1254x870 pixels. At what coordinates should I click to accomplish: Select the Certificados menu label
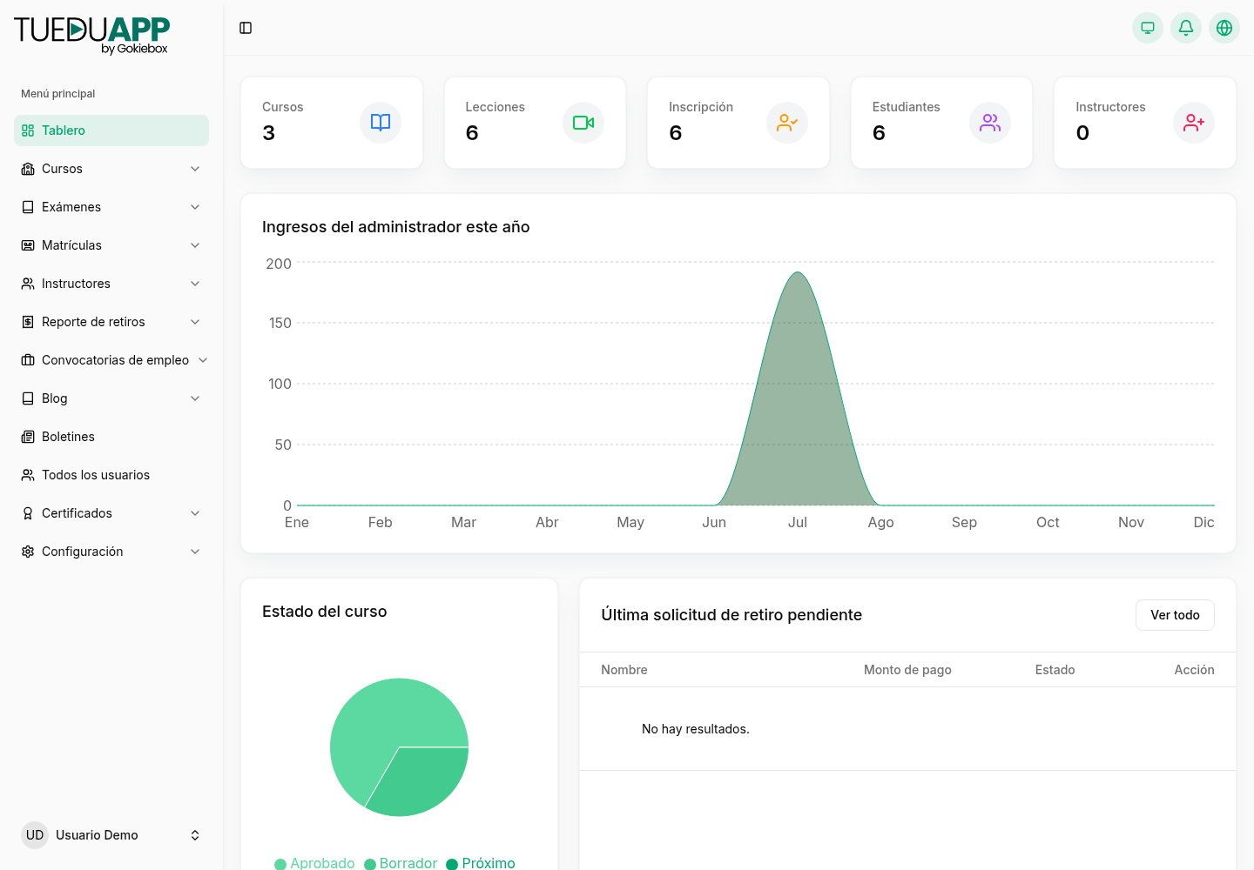pyautogui.click(x=77, y=513)
